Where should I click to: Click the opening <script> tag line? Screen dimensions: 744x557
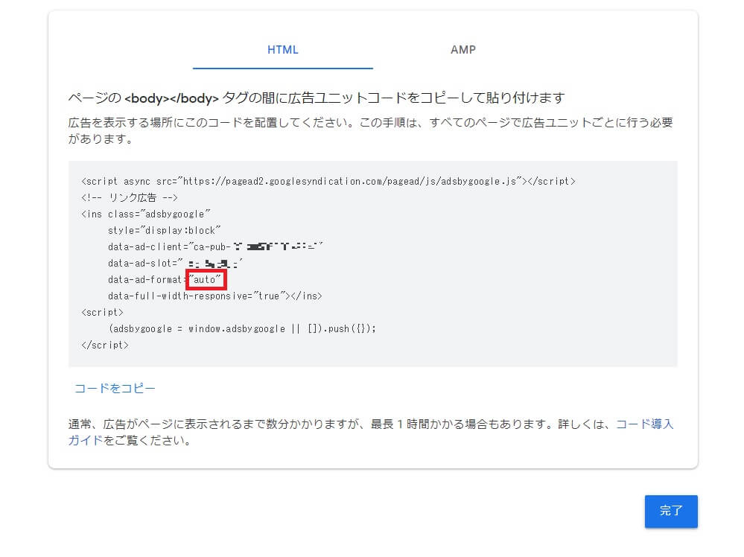point(103,312)
